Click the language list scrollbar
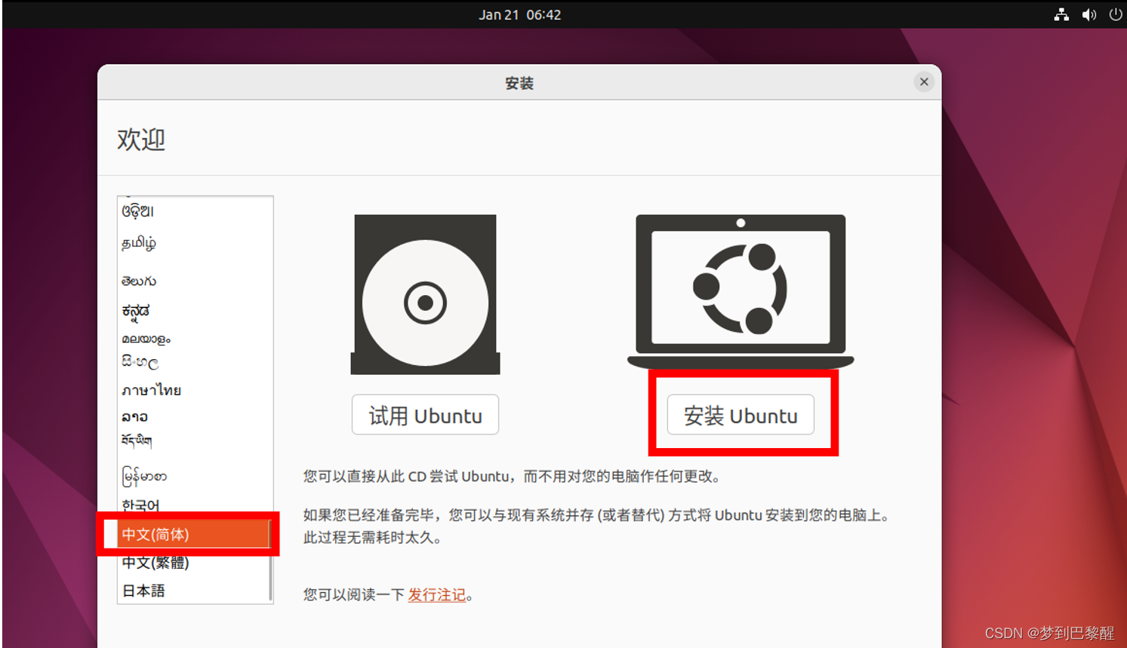This screenshot has width=1127, height=648. (x=270, y=560)
